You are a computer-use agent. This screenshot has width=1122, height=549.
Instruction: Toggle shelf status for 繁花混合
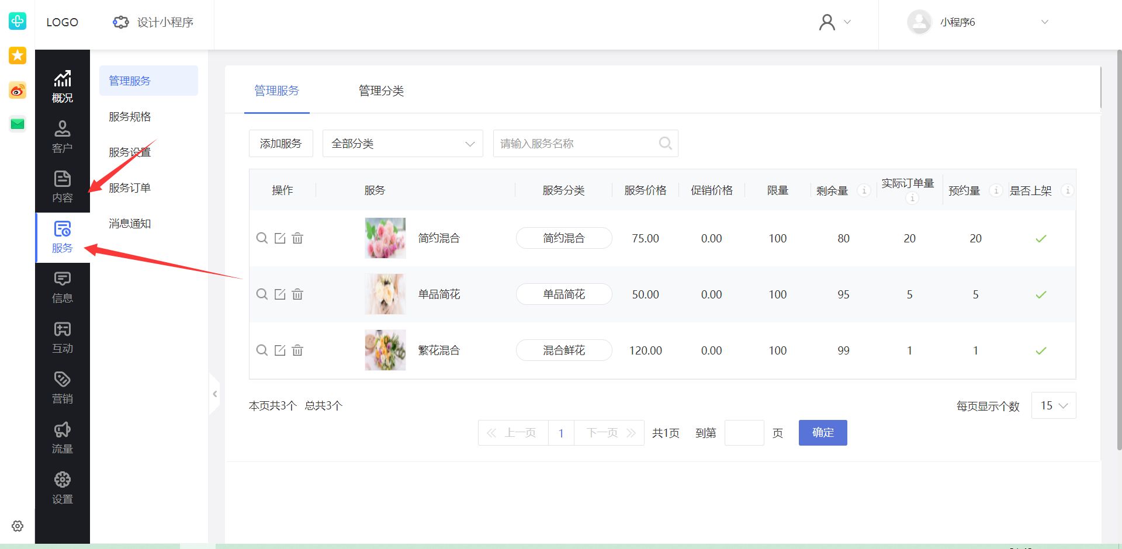(1041, 350)
